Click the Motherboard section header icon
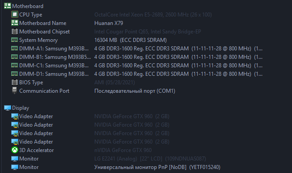Image resolution: width=292 pixels, height=173 pixels. (8, 6)
